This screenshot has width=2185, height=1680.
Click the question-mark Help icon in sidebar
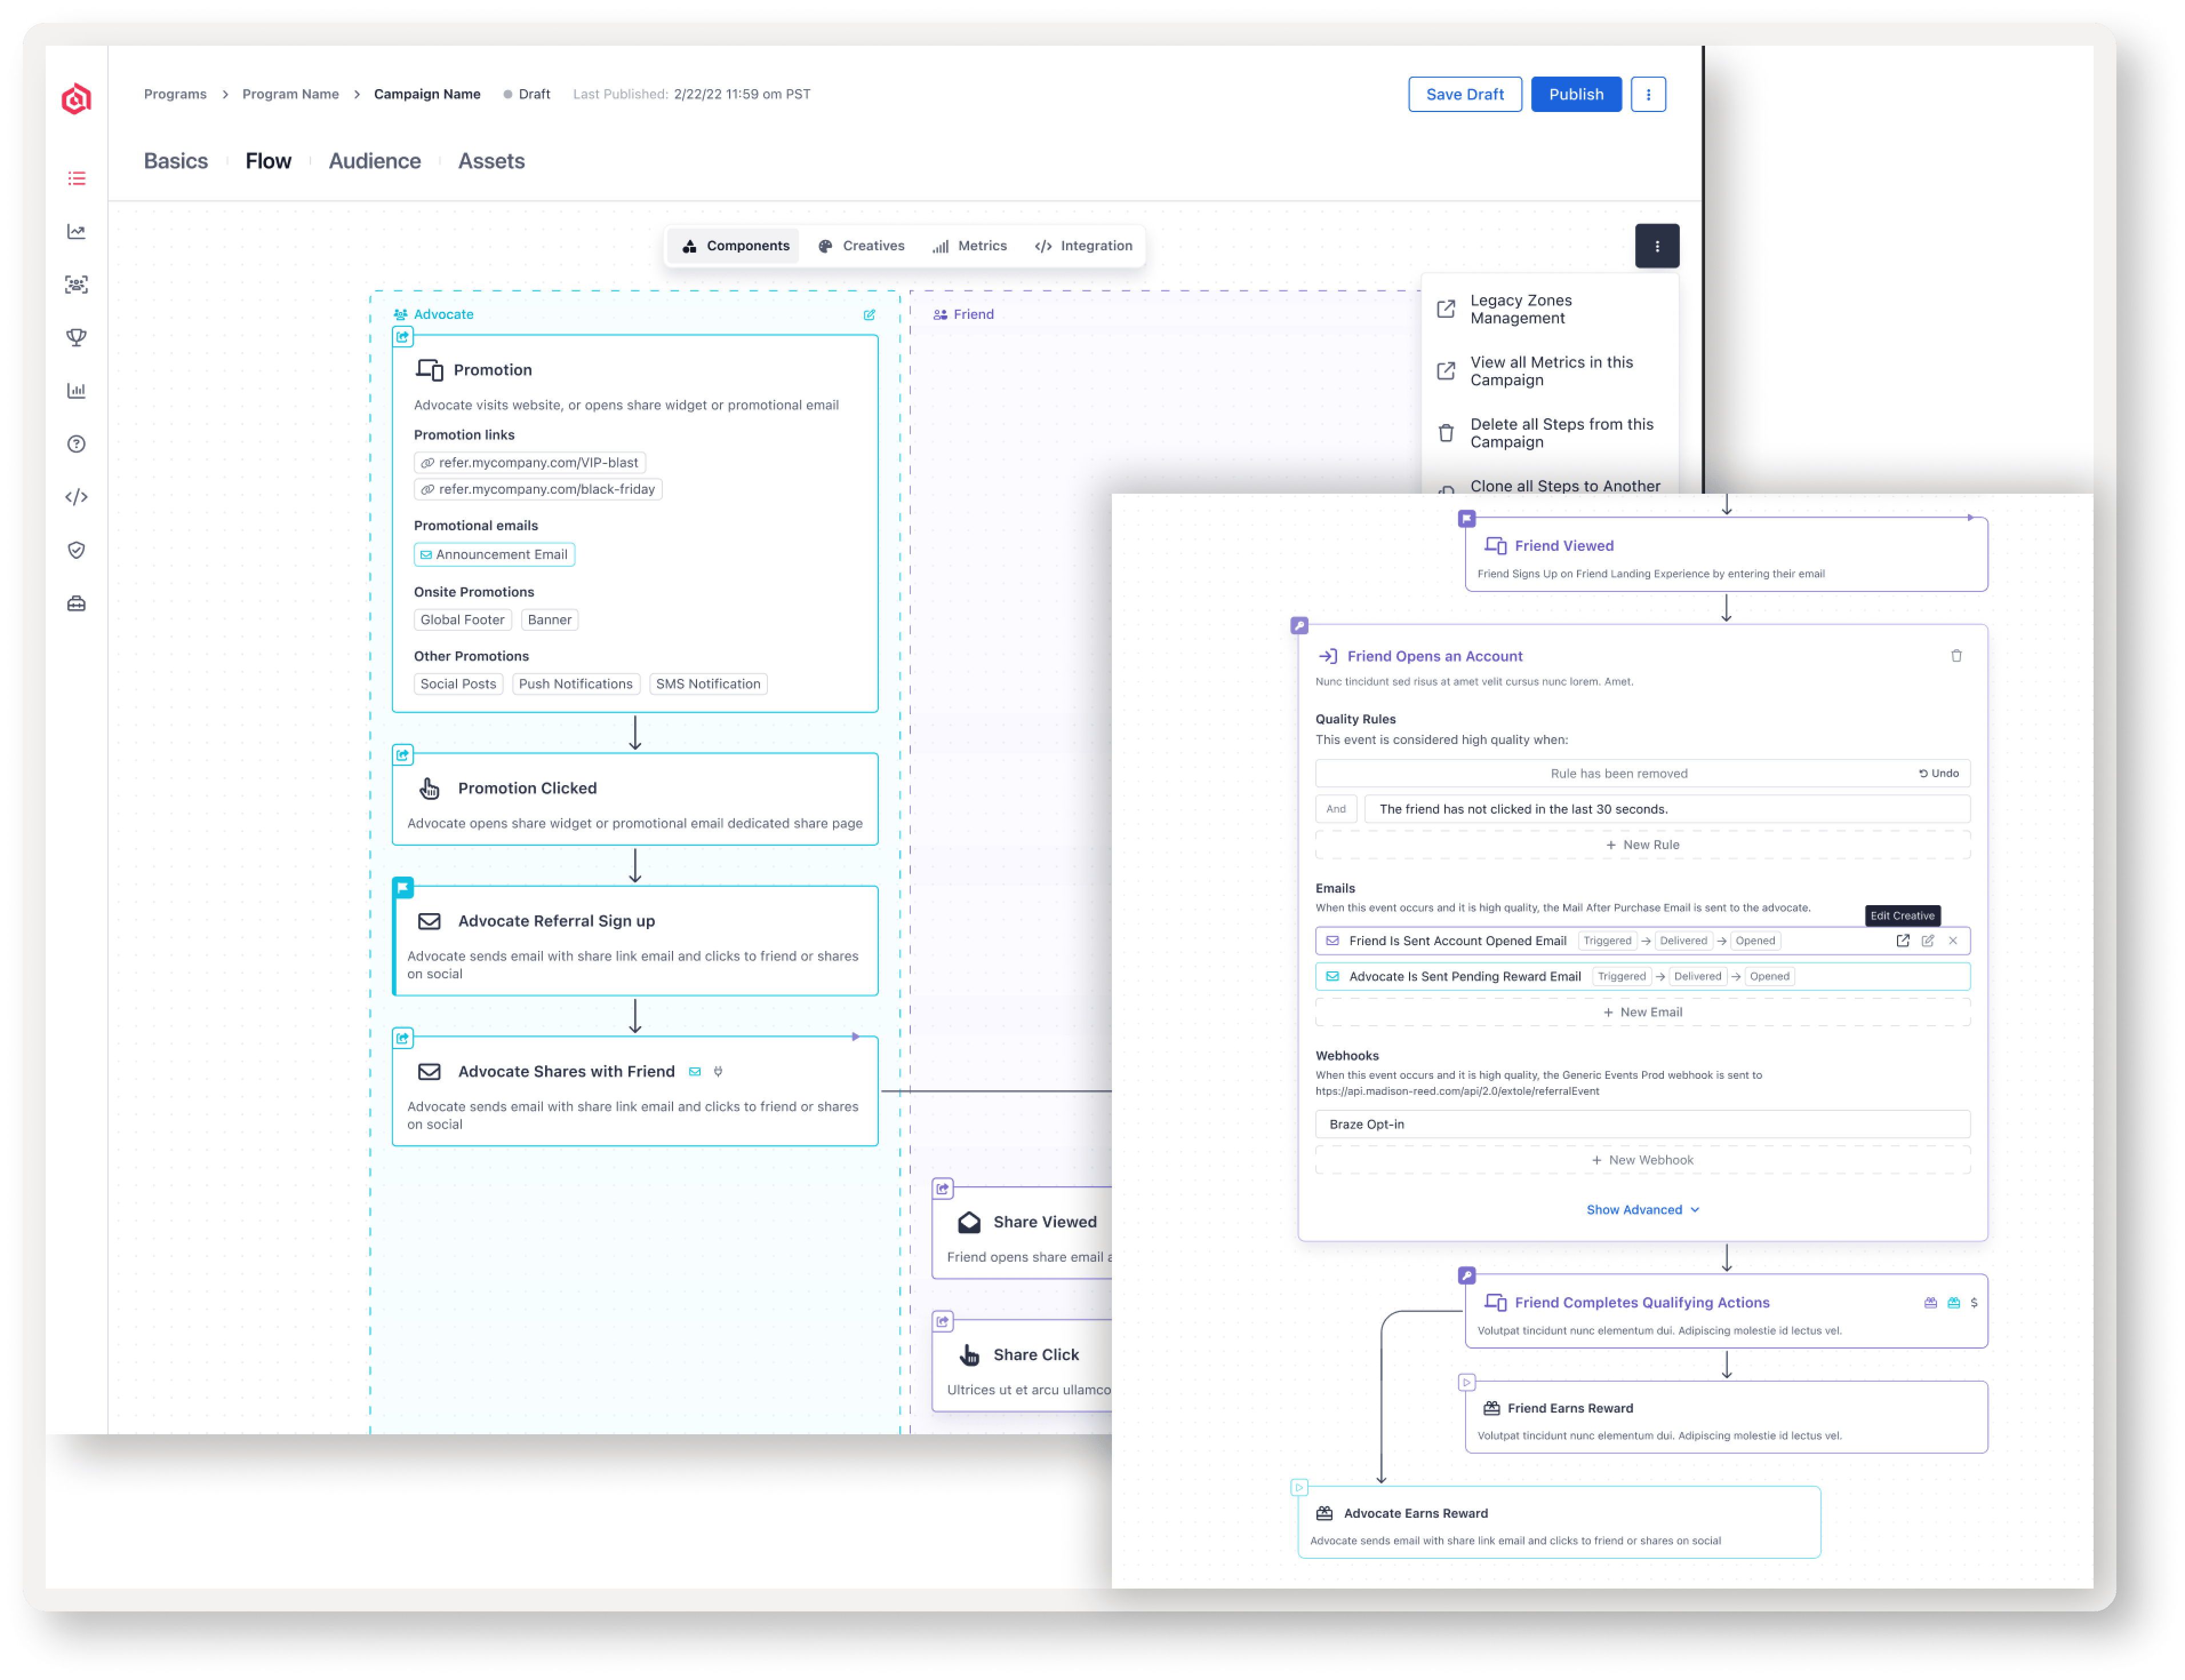point(77,444)
